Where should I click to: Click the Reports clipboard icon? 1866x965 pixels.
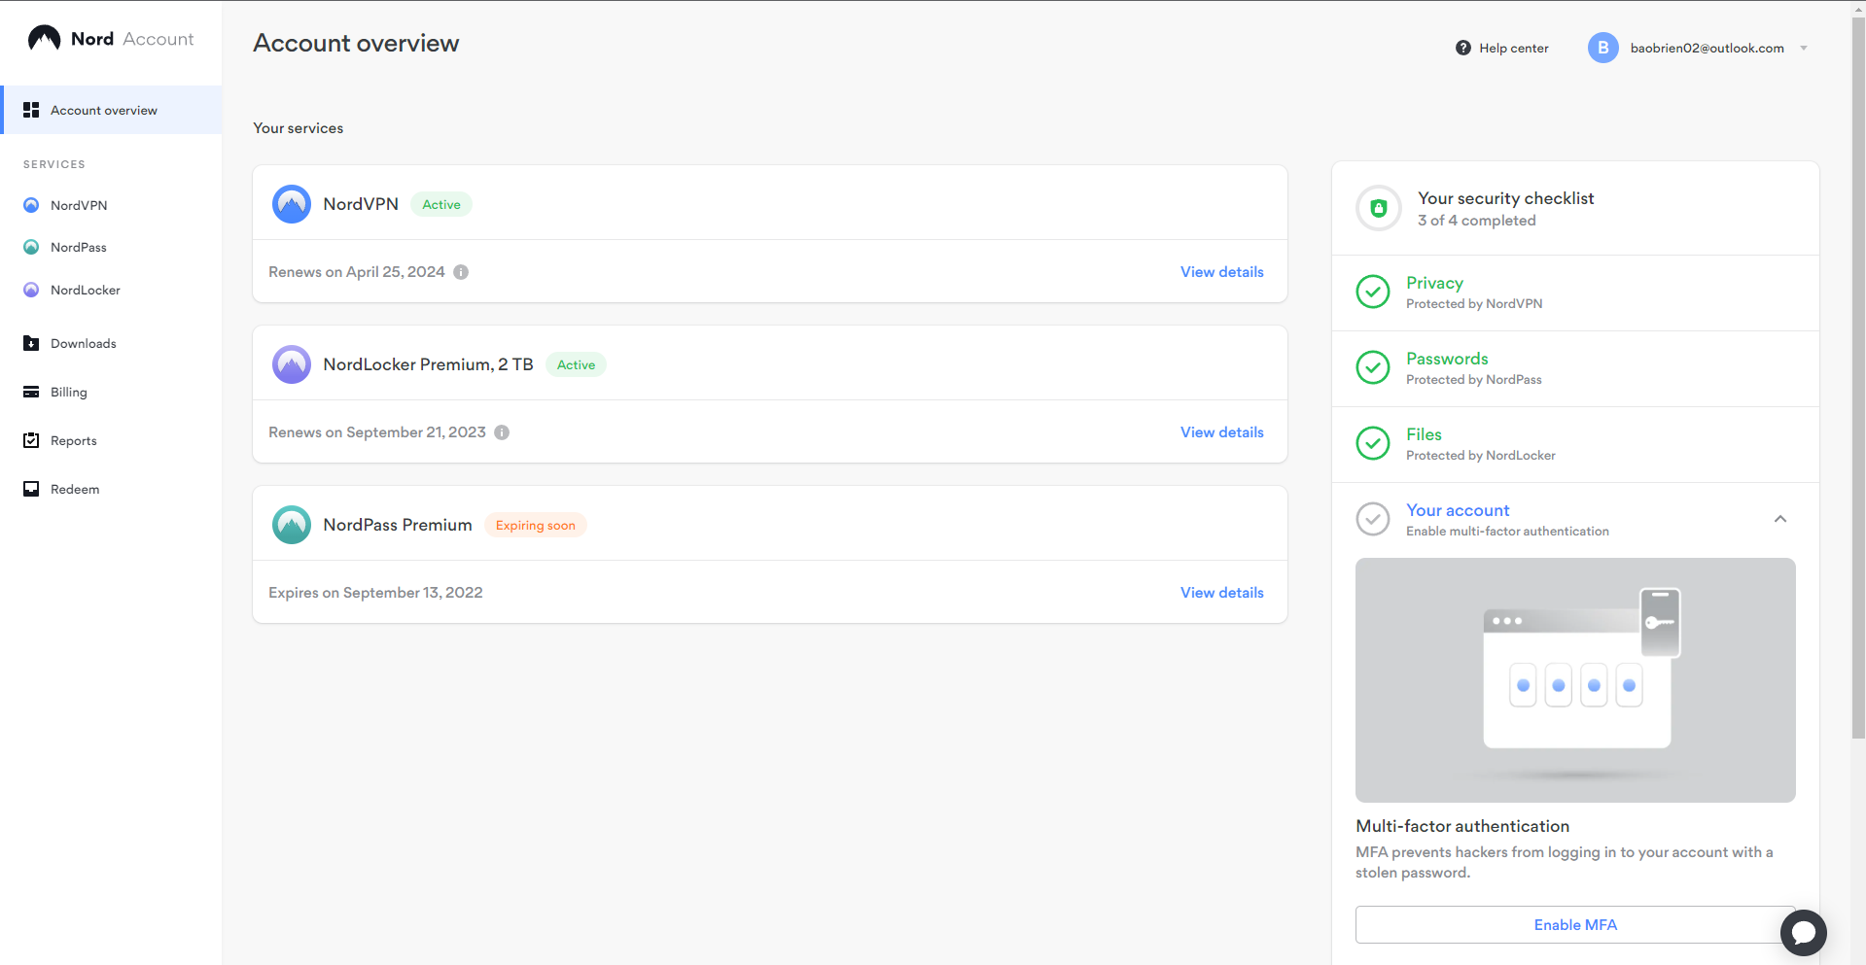coord(31,440)
